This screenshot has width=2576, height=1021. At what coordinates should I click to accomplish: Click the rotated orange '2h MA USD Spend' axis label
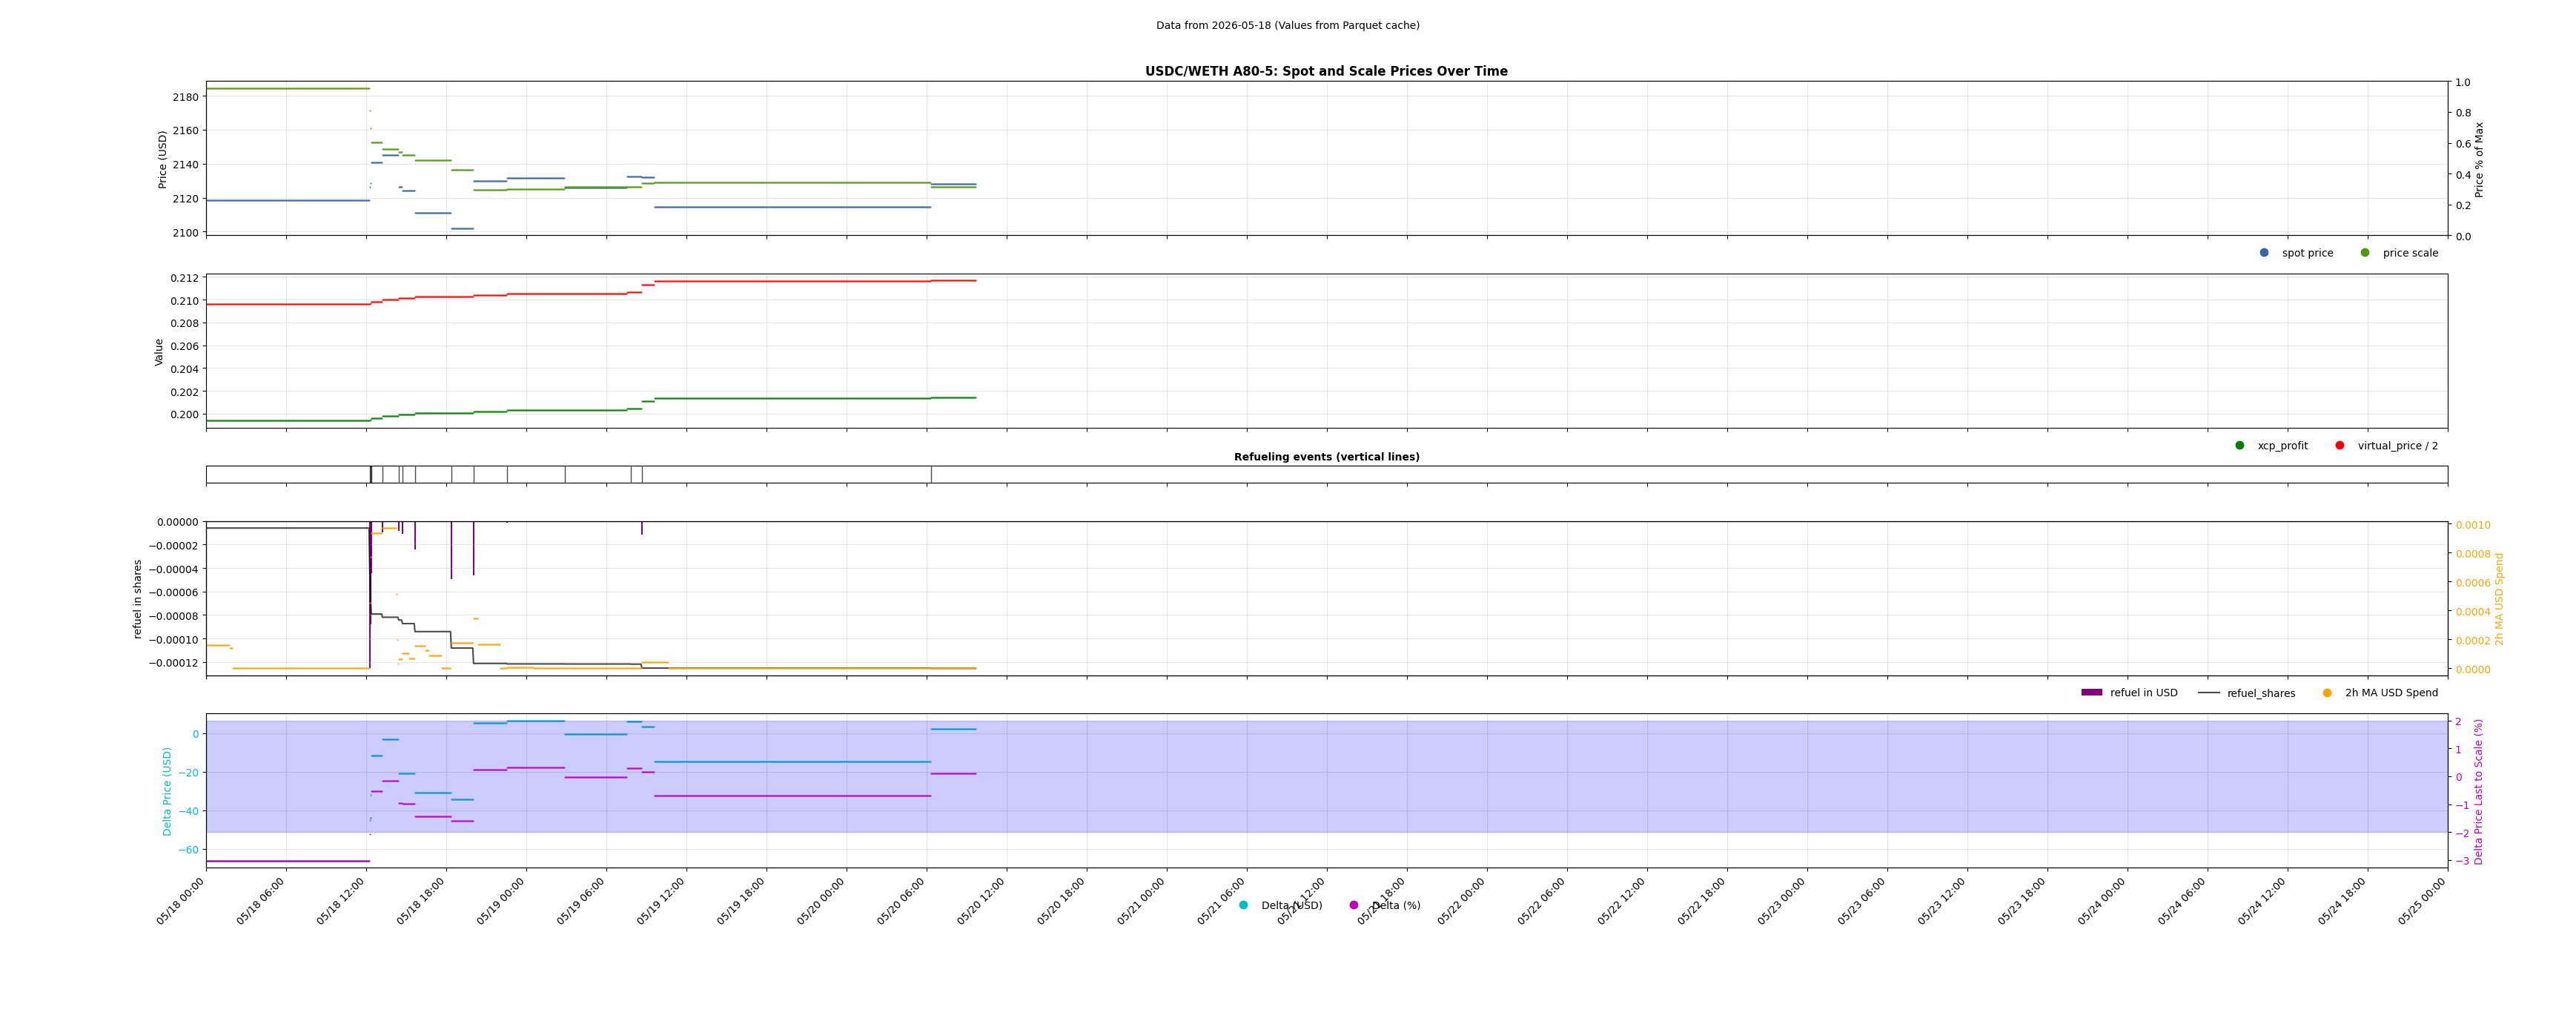click(2499, 599)
